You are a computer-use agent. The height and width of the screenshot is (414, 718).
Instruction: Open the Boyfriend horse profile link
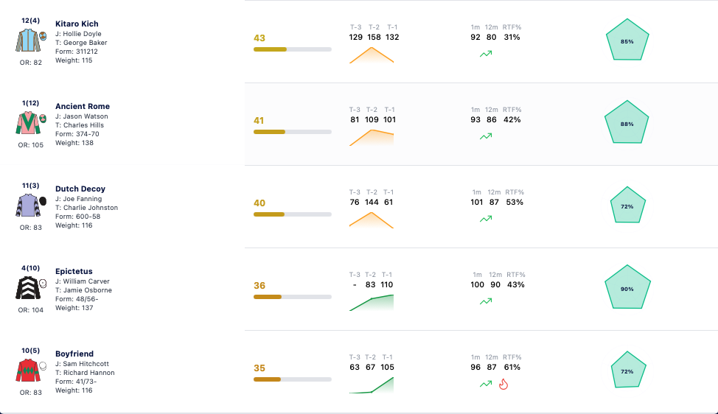point(74,354)
